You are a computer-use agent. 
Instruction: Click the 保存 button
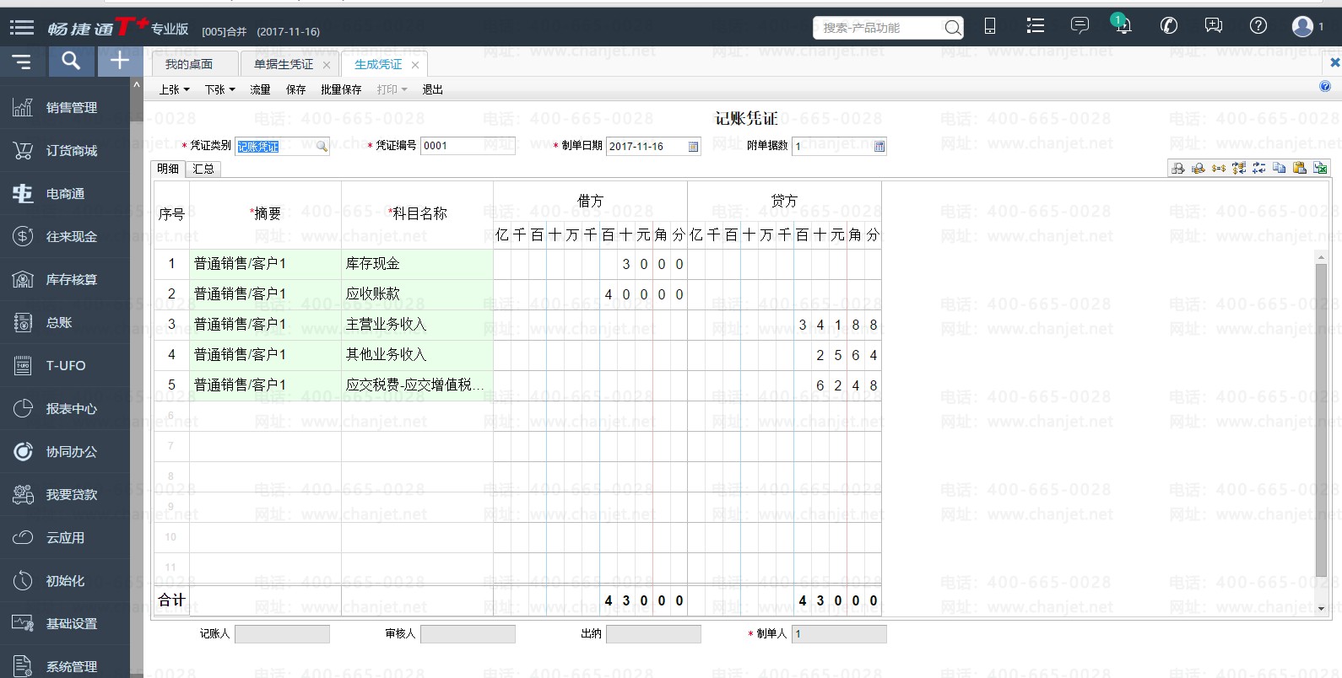[x=295, y=89]
